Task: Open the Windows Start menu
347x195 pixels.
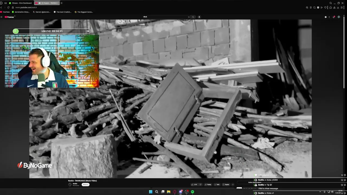Action: tap(151, 192)
